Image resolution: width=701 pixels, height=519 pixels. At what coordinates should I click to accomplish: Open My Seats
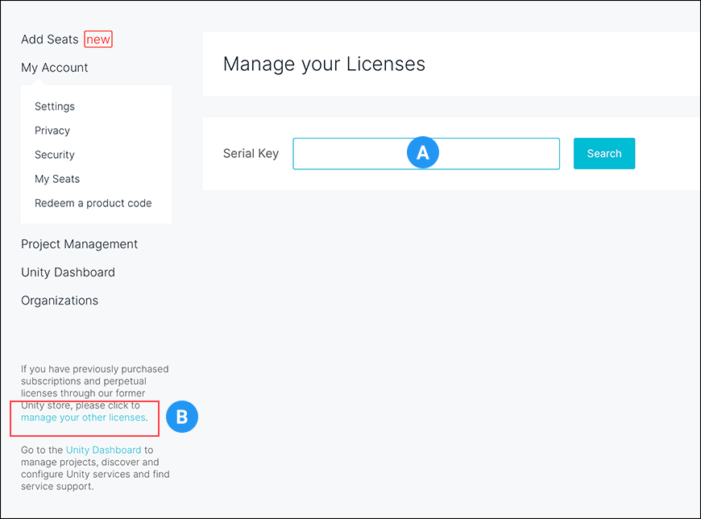[x=56, y=178]
